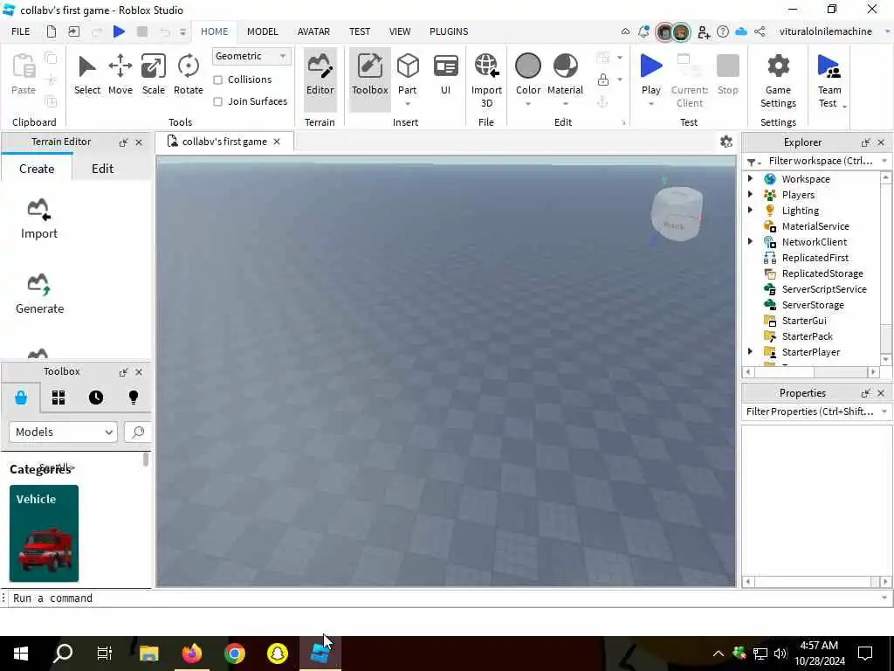Open the Windows Start menu

tap(21, 654)
